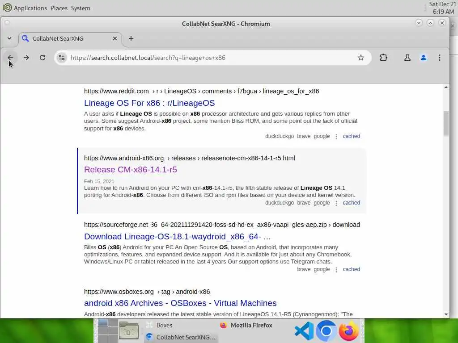Bookmark this page with the star icon
The height and width of the screenshot is (343, 458).
(x=361, y=58)
